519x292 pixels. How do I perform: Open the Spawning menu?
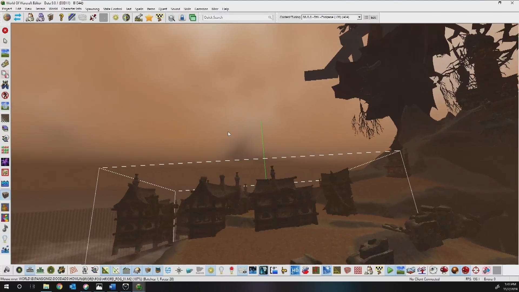pos(92,9)
